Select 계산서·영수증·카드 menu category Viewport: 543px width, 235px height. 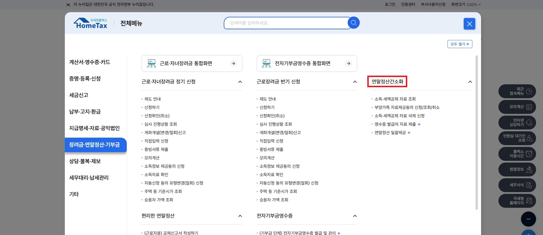pos(90,62)
